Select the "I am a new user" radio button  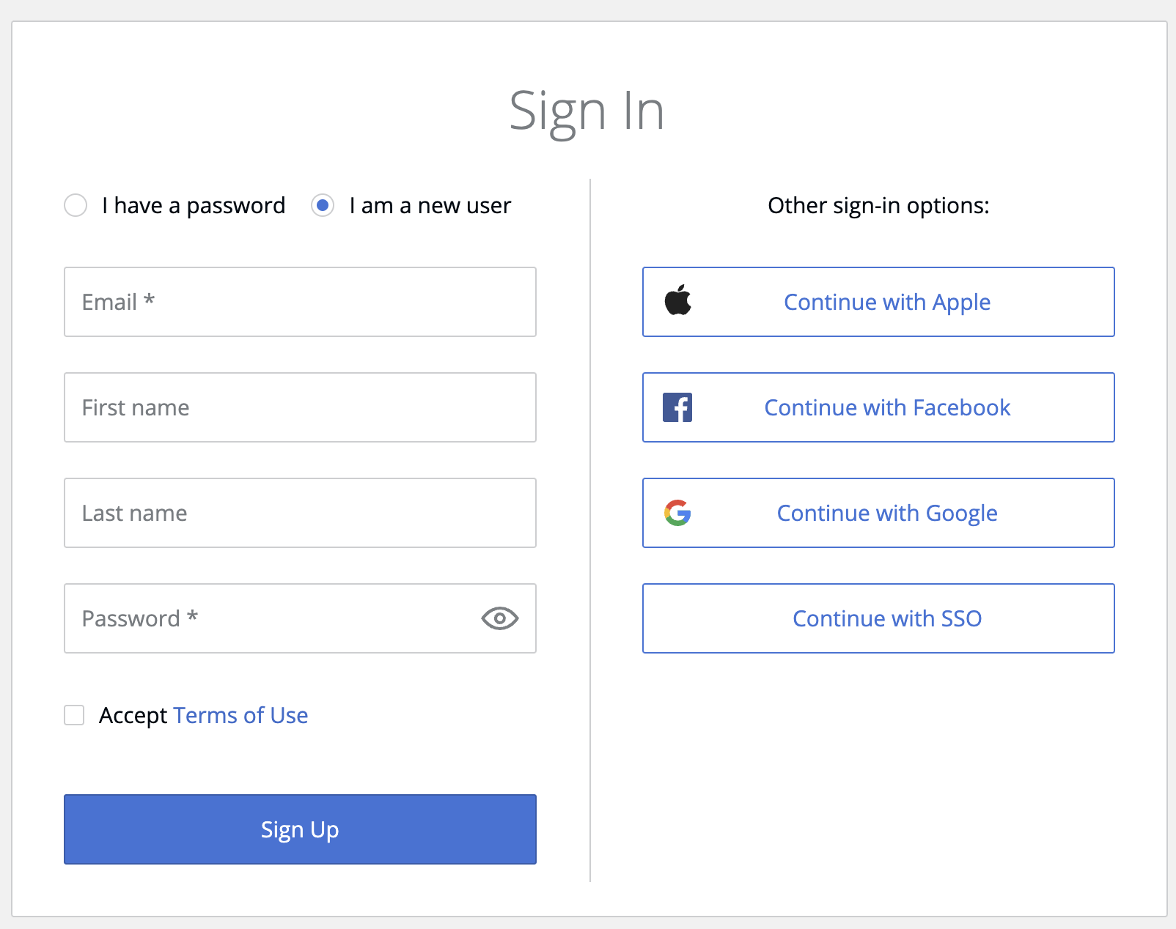323,205
